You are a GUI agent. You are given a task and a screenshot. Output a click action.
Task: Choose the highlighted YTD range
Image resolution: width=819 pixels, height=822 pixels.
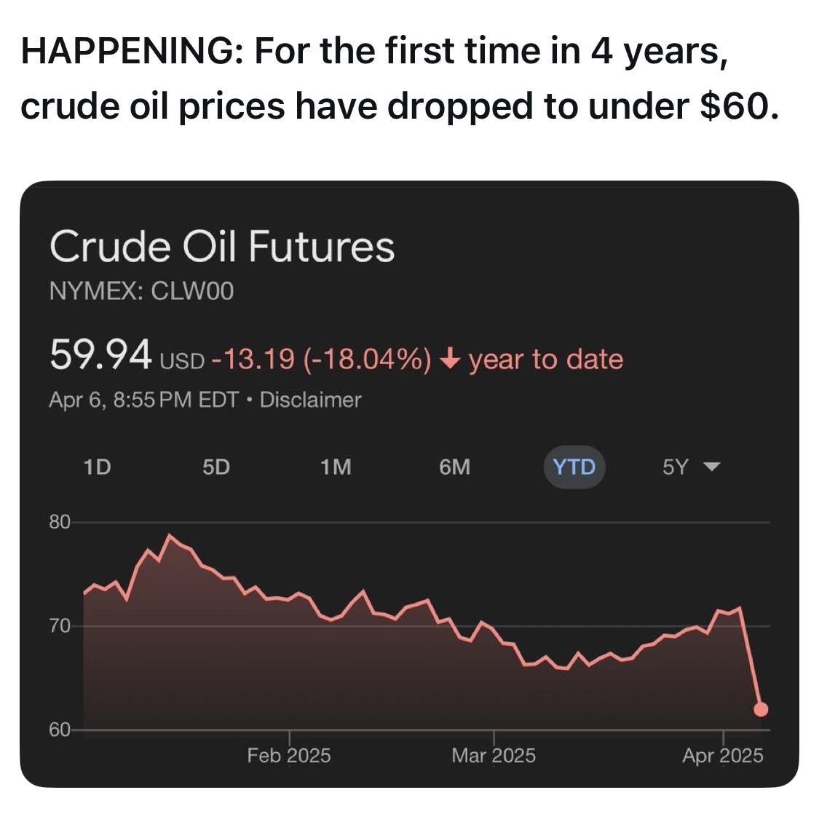point(574,467)
